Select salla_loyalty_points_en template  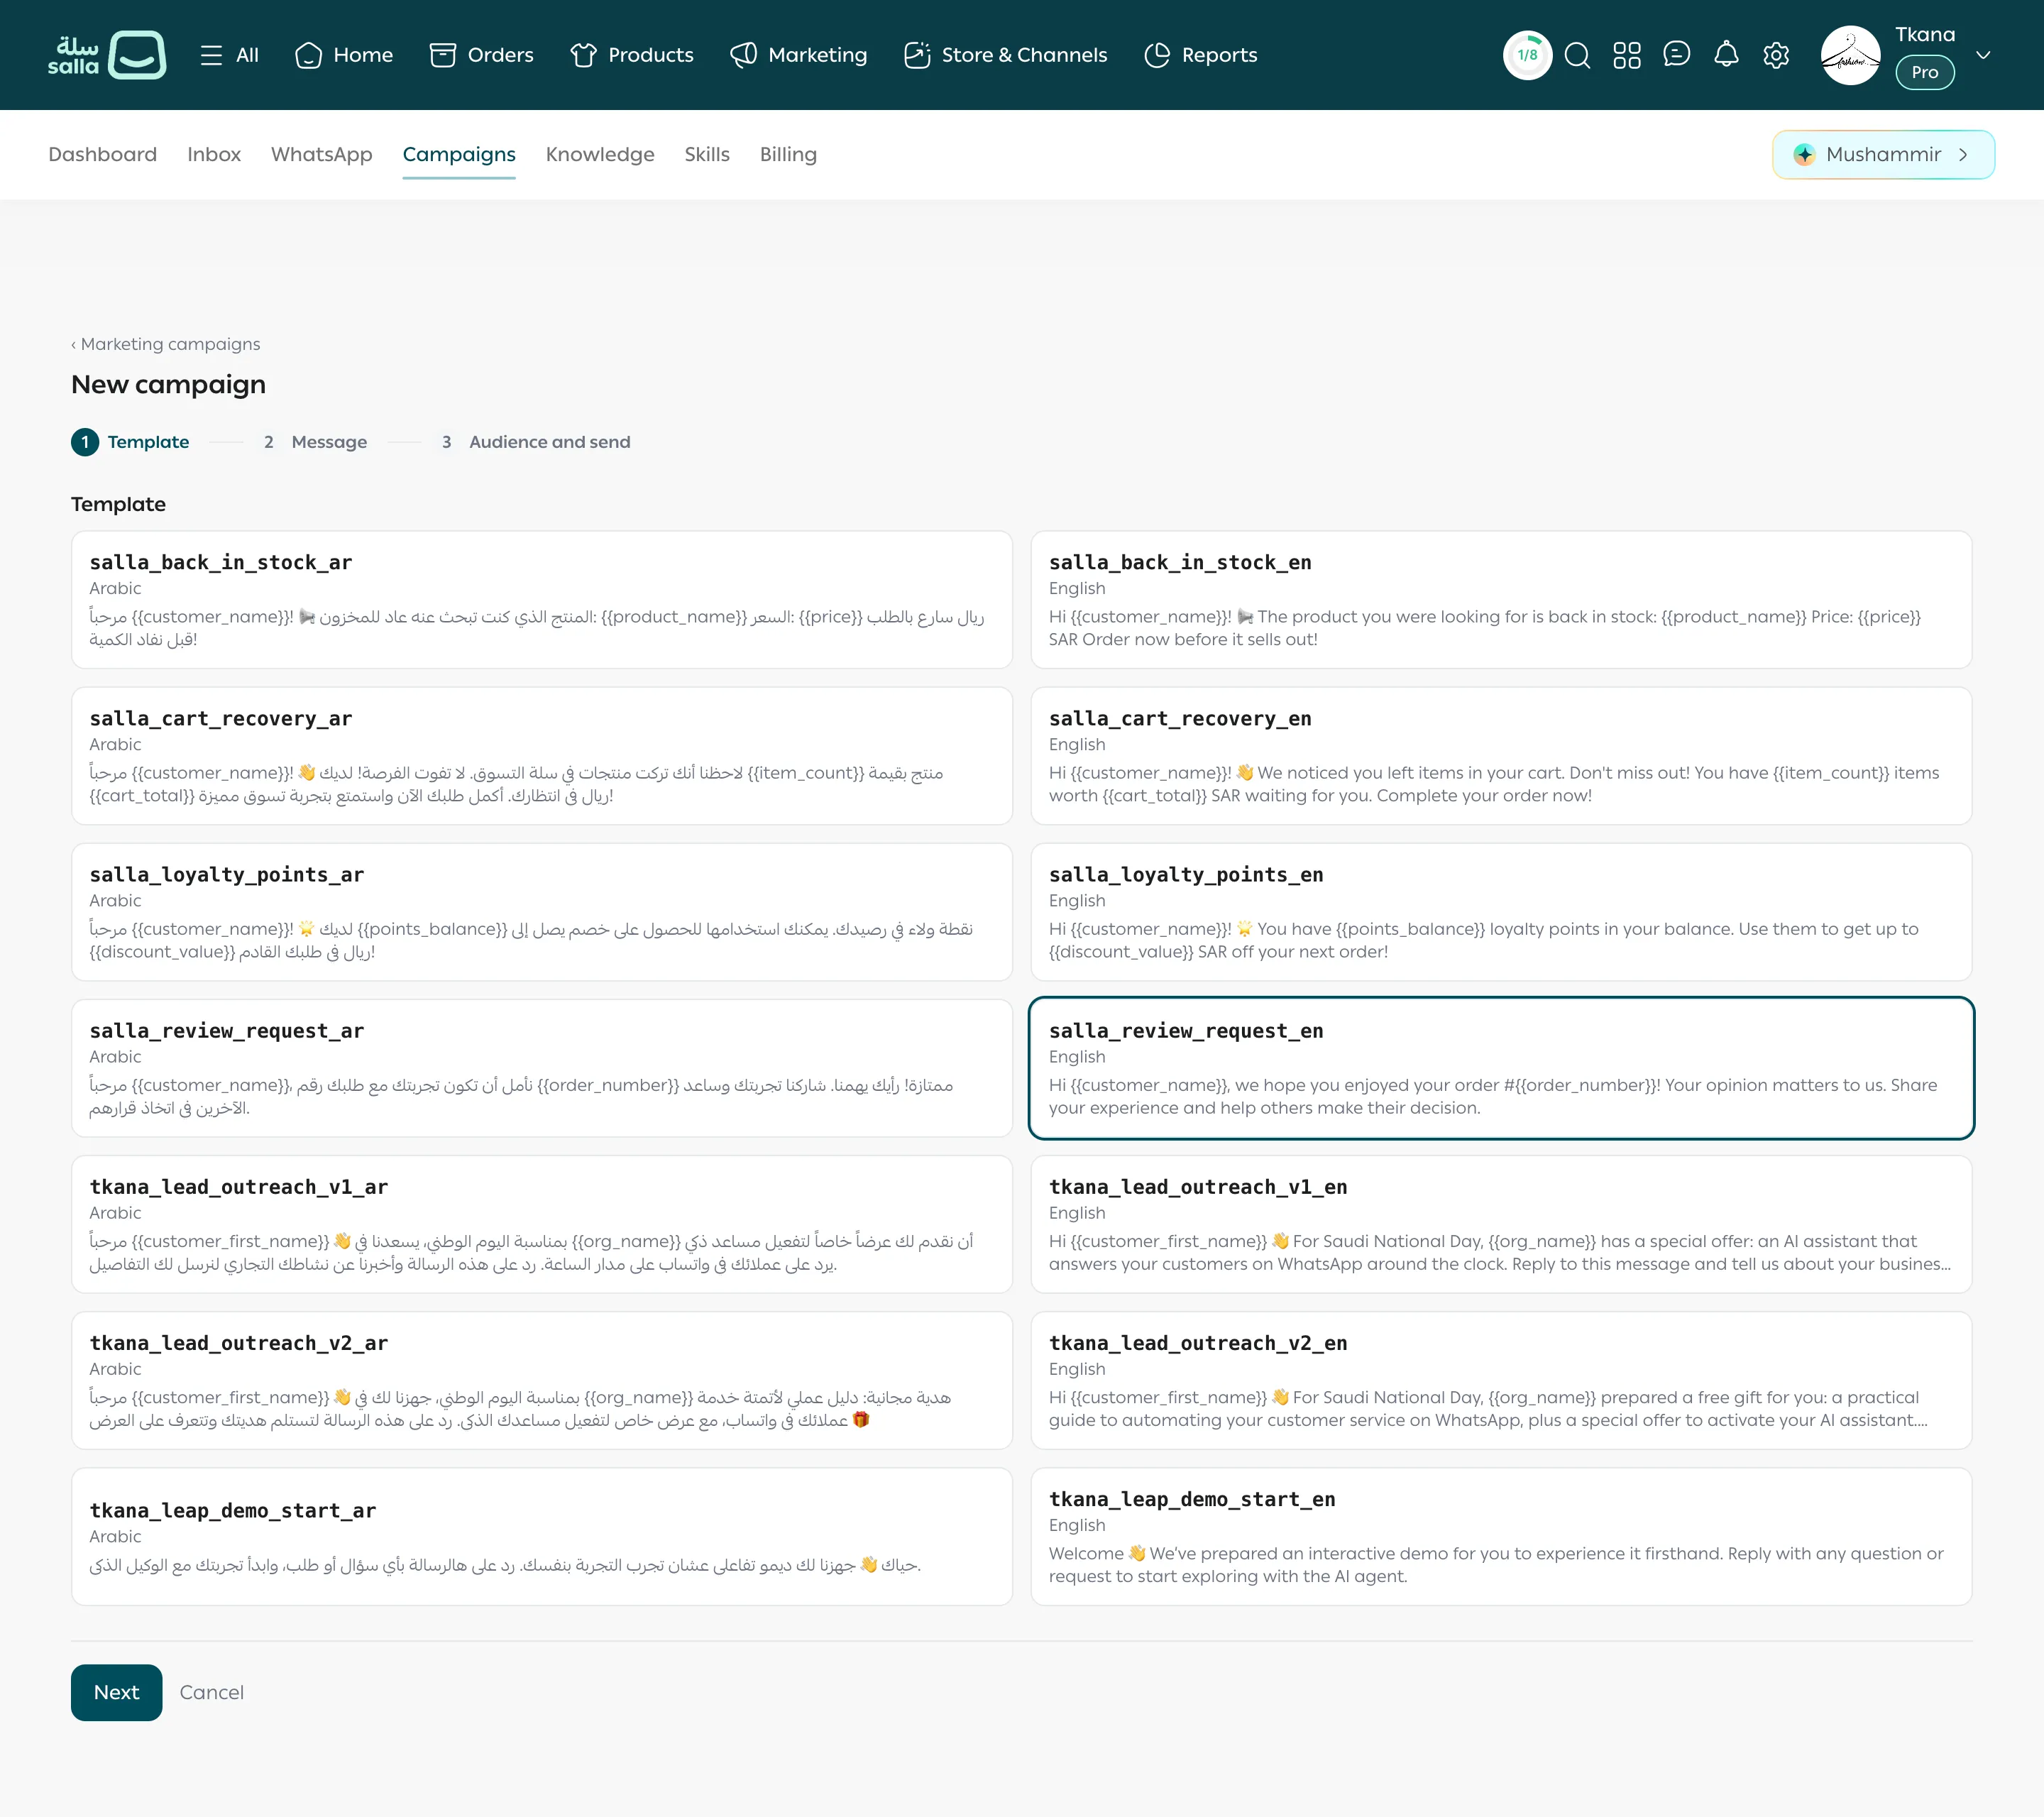pyautogui.click(x=1501, y=912)
